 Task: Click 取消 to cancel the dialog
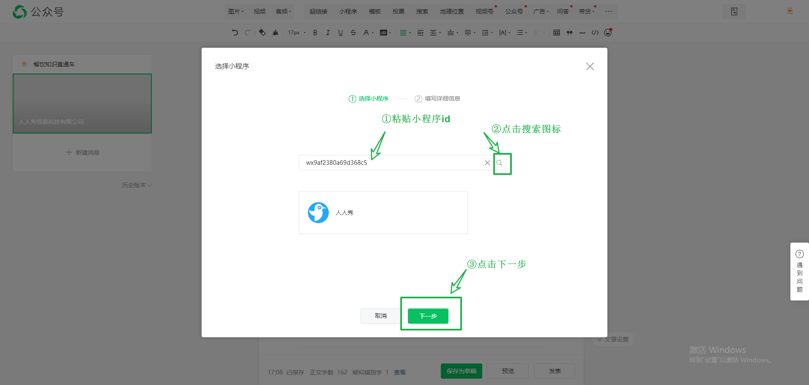click(380, 316)
